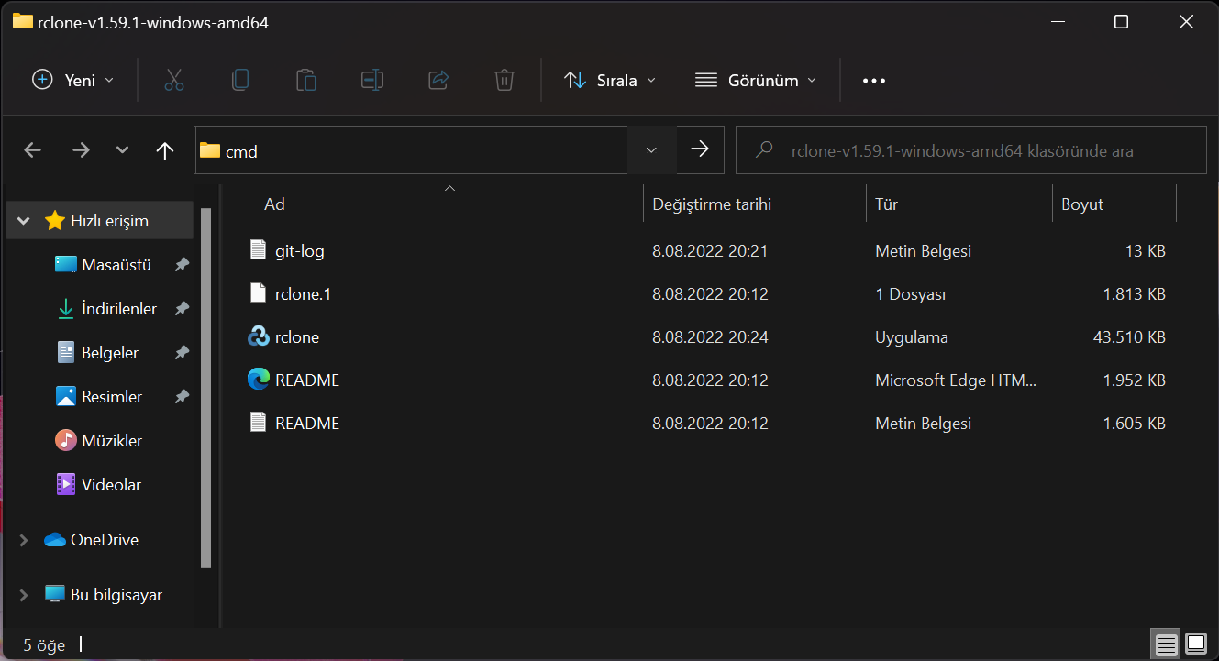The image size is (1219, 661).
Task: Click the Uygulama type cell
Action: 912,336
